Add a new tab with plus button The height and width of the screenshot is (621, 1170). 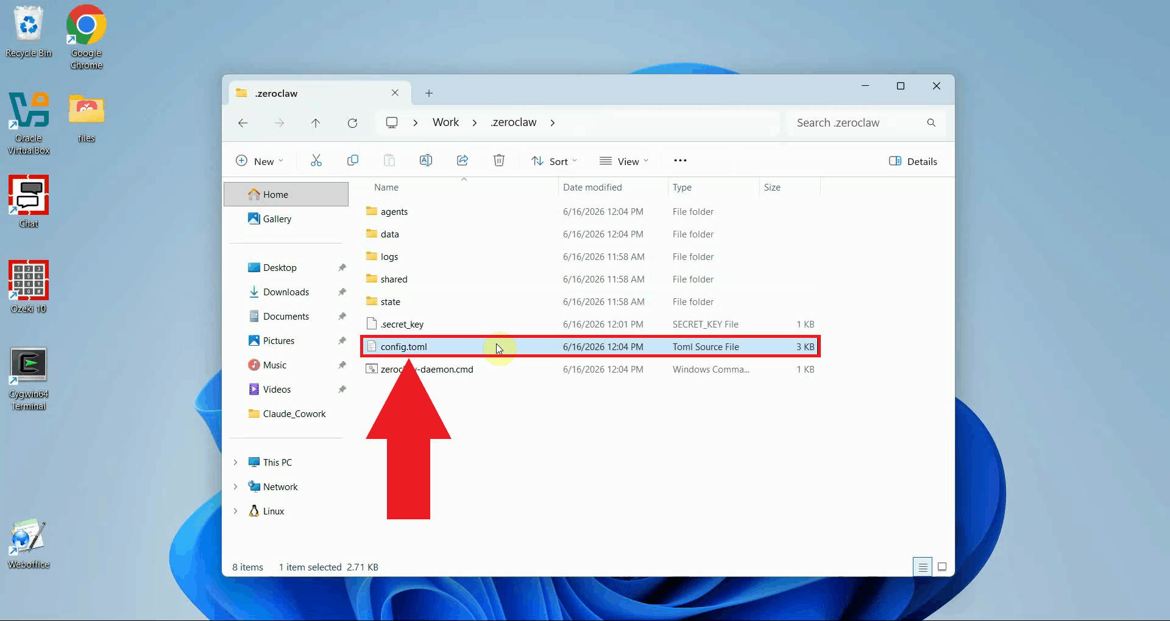tap(429, 93)
